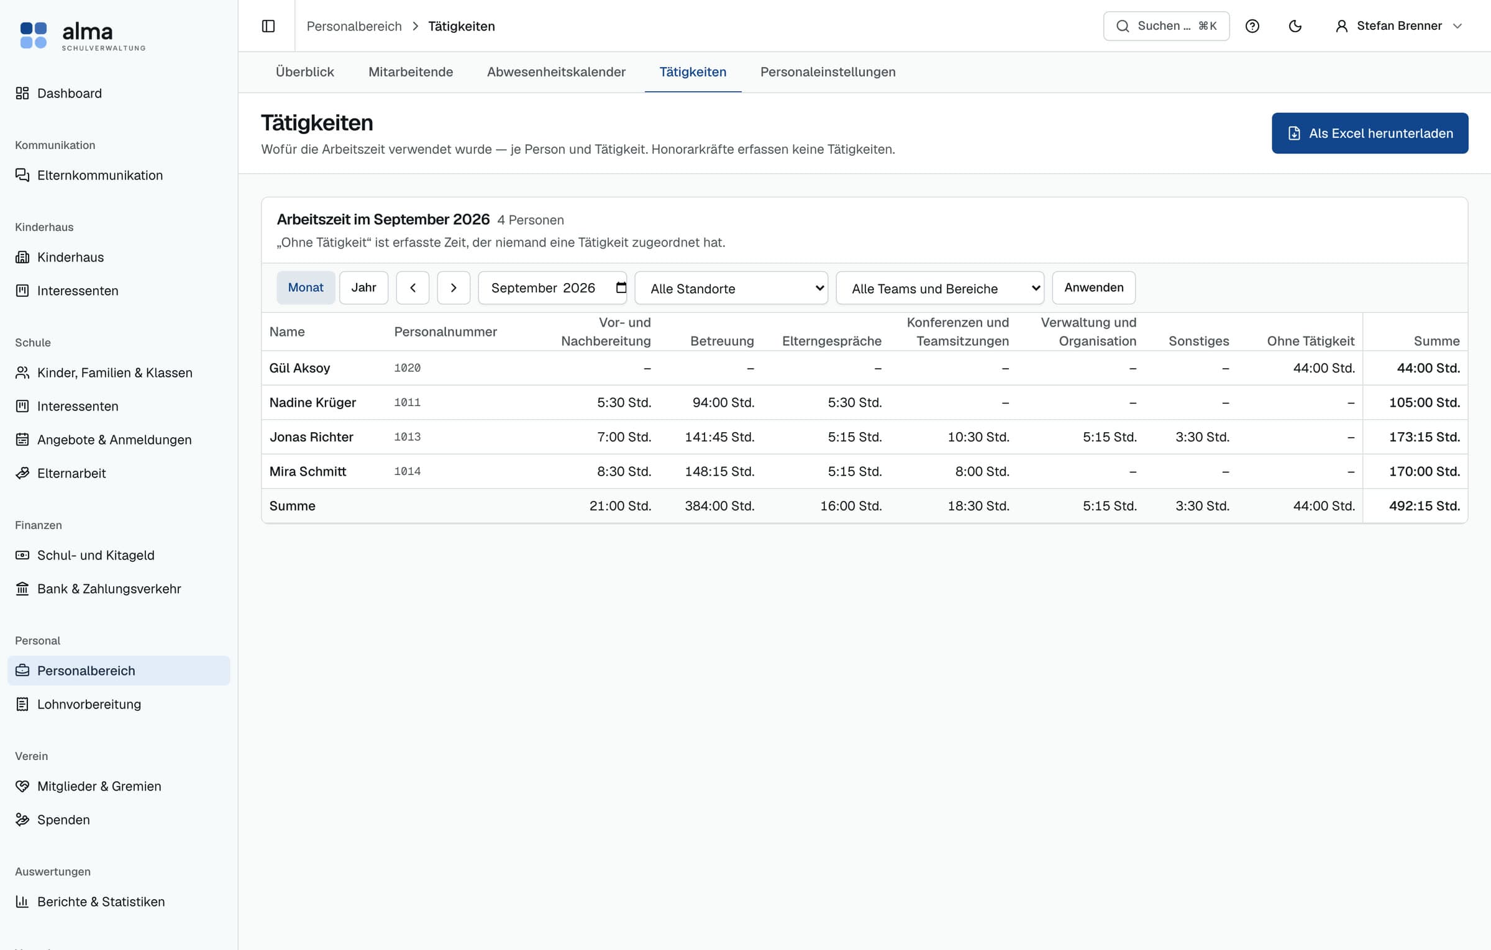Viewport: 1491px width, 950px height.
Task: Click the 492:15 Std. total sum
Action: [x=1425, y=506]
